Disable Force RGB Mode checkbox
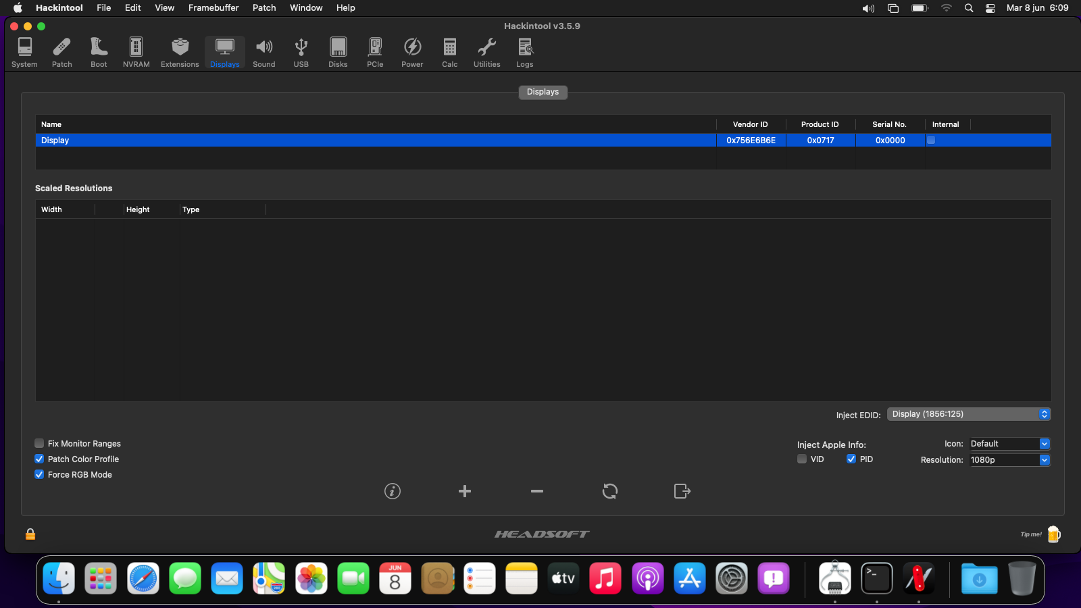This screenshot has height=608, width=1081. (x=39, y=475)
